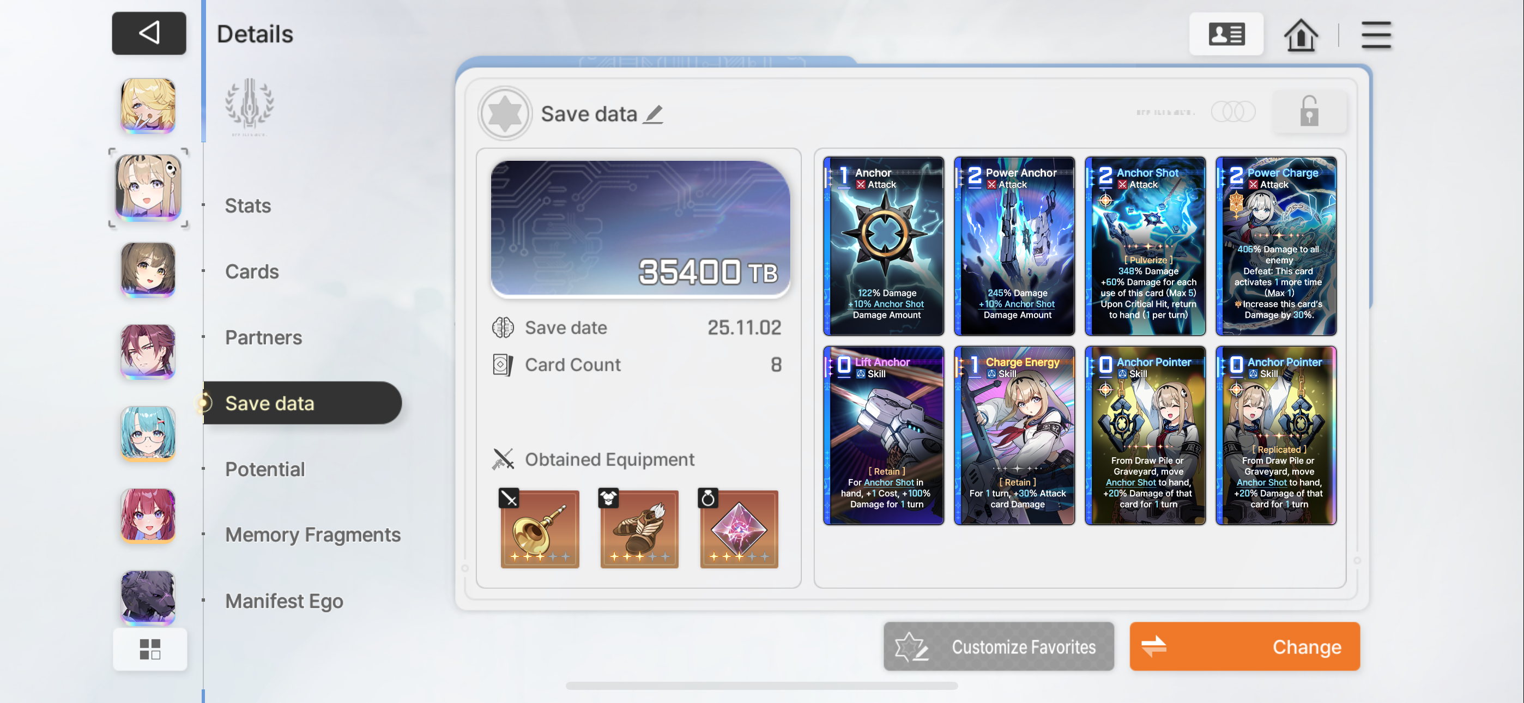Open the home screen icon
This screenshot has height=703, width=1524.
coord(1301,35)
